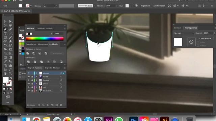Click the Minus Front shape mode icon

pyautogui.click(x=34, y=53)
